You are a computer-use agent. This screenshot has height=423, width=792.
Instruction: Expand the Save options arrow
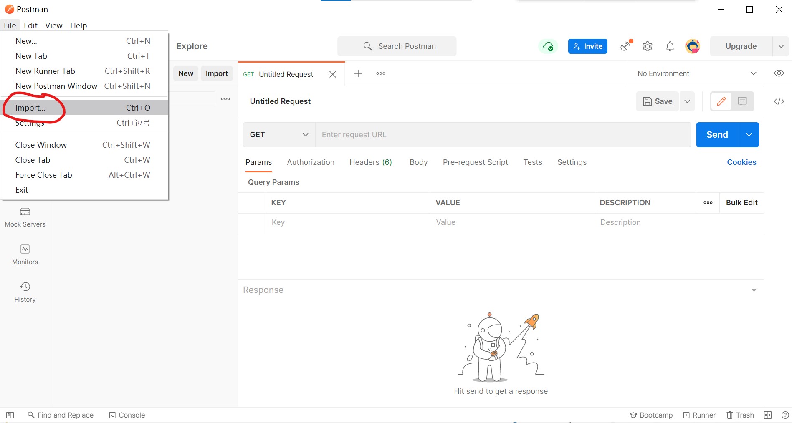tap(687, 101)
